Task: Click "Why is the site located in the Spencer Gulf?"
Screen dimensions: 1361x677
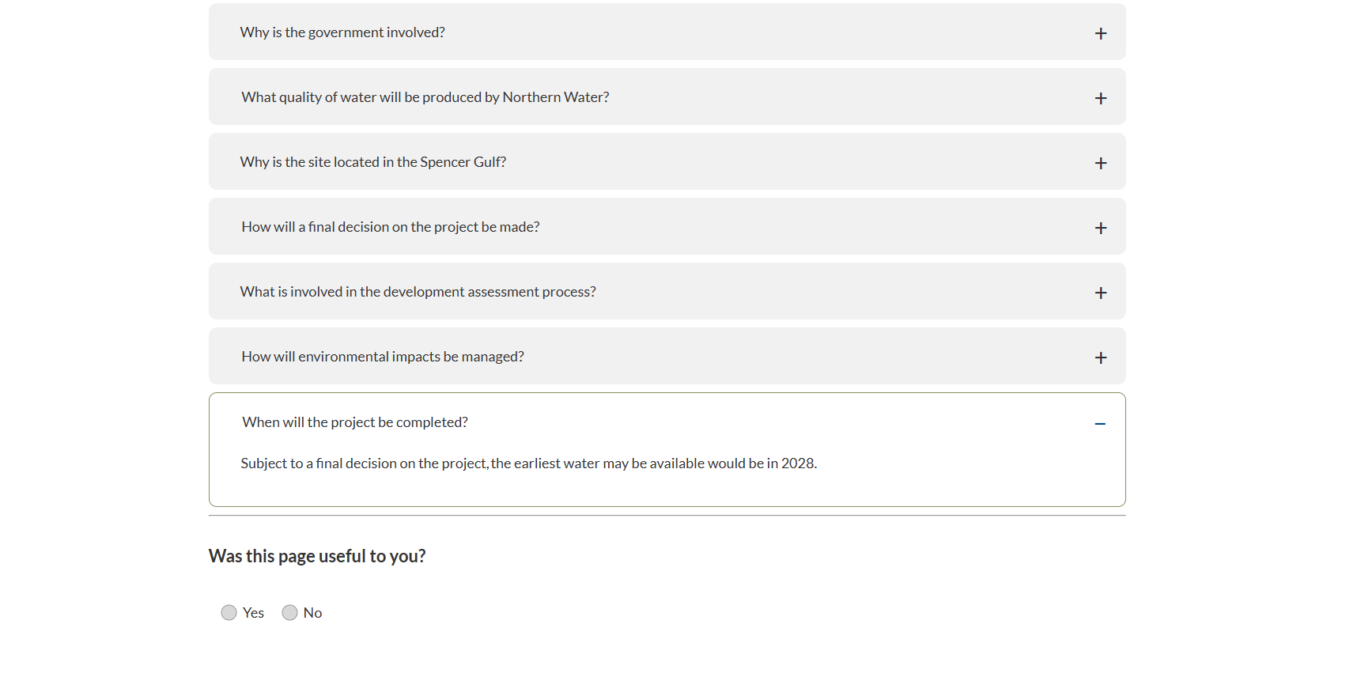Action: 373,161
